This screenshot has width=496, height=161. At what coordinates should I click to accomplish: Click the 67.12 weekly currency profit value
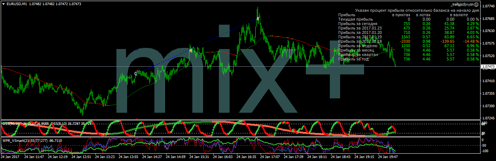click(449, 46)
